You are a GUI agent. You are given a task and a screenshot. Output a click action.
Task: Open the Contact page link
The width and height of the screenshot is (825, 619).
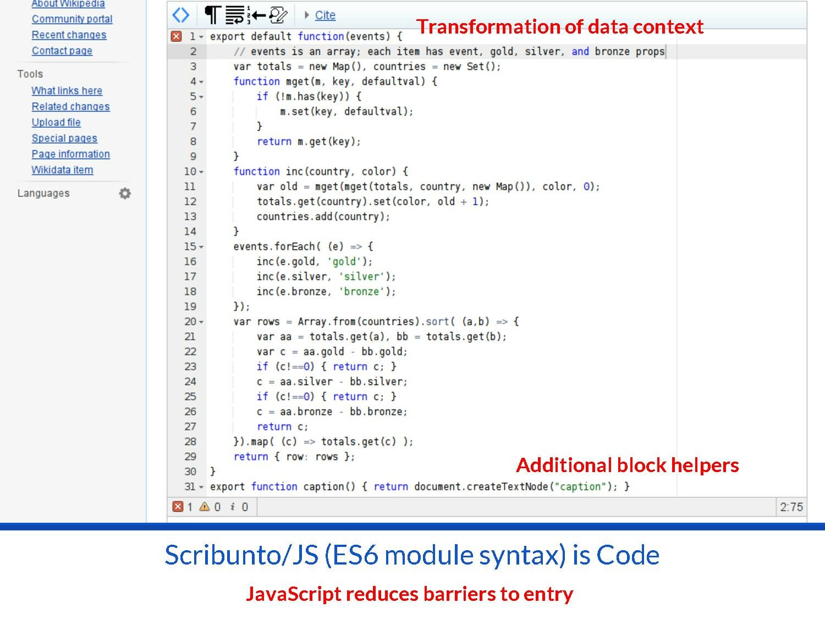(x=62, y=51)
